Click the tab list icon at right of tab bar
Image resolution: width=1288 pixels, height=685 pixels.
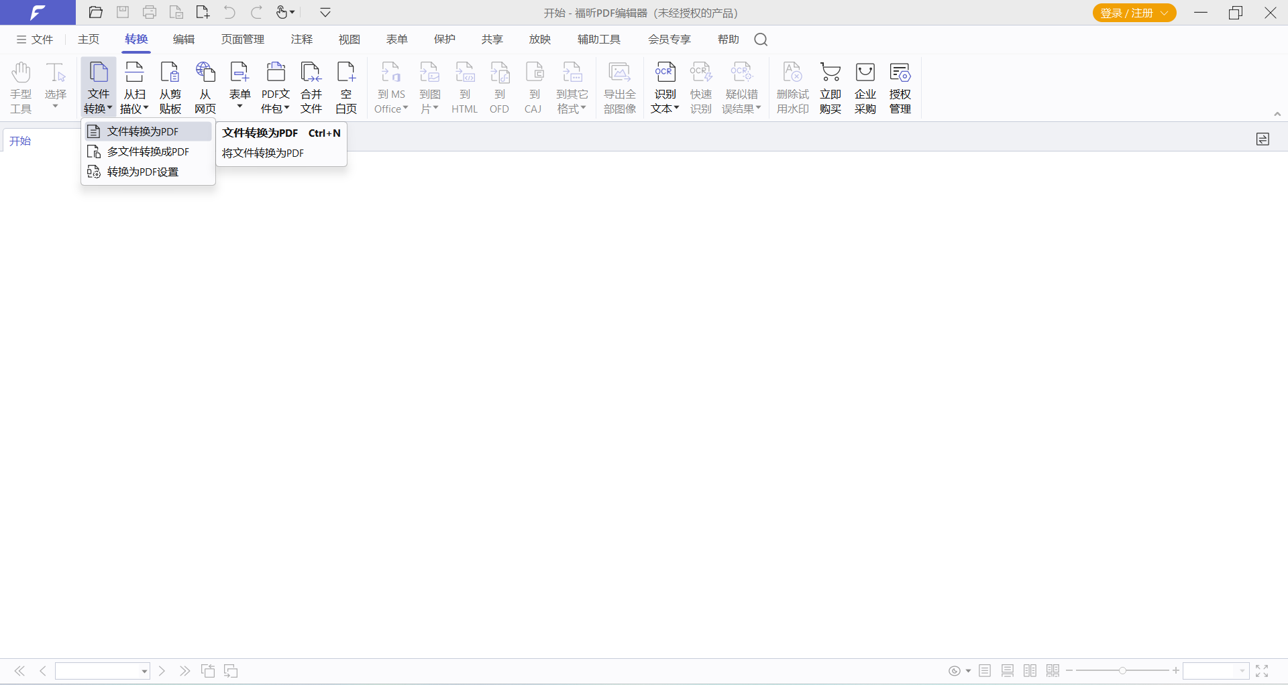[1263, 139]
